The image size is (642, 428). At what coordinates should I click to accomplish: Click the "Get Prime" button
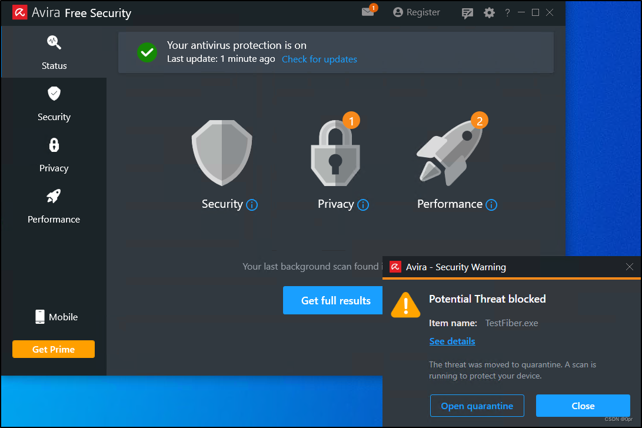(x=53, y=349)
